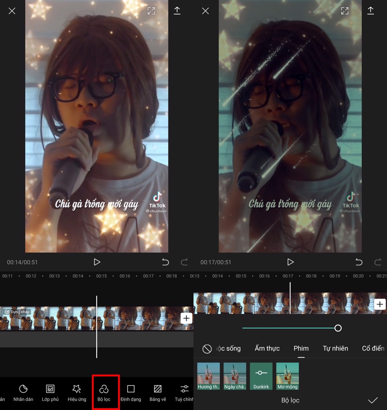Select the Lớp phủ overlay tool

pos(50,392)
